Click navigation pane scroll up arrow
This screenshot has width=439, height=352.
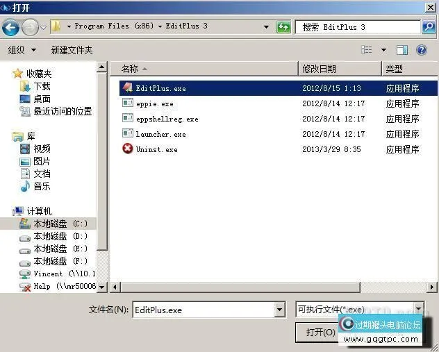(102, 67)
